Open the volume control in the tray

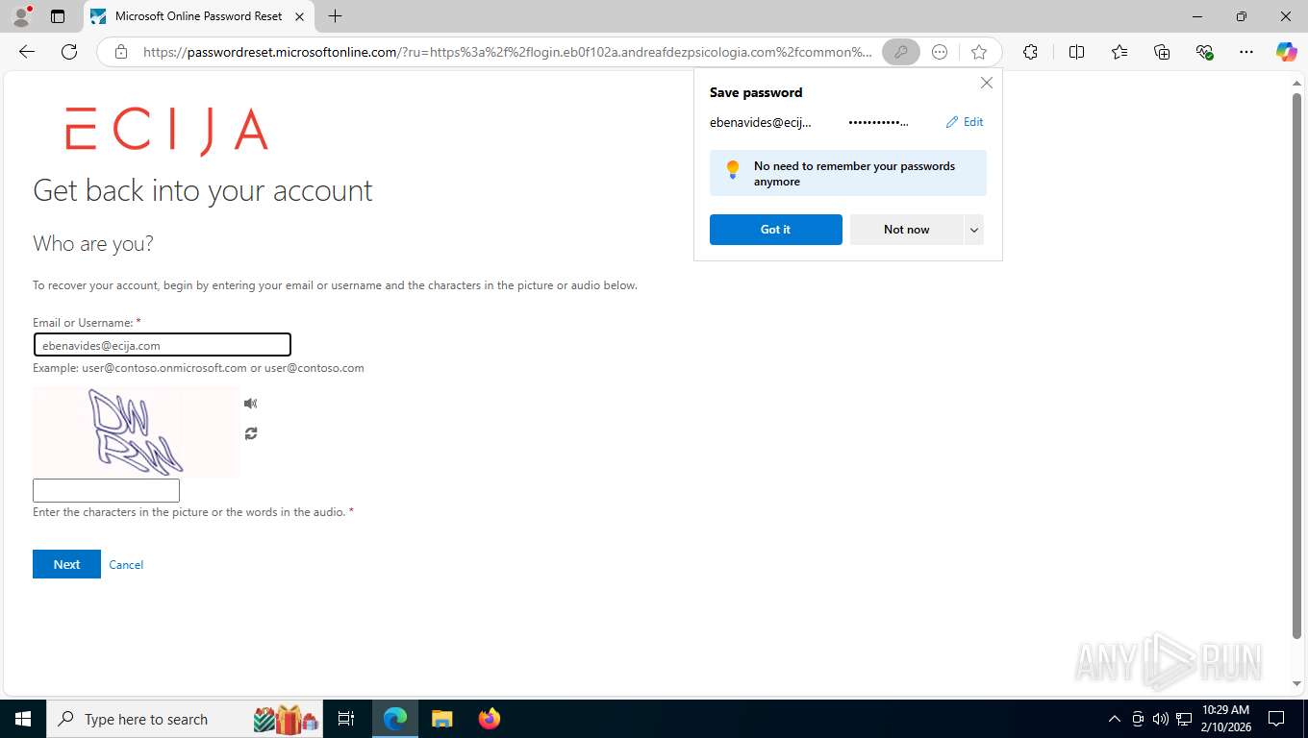pyautogui.click(x=1160, y=719)
